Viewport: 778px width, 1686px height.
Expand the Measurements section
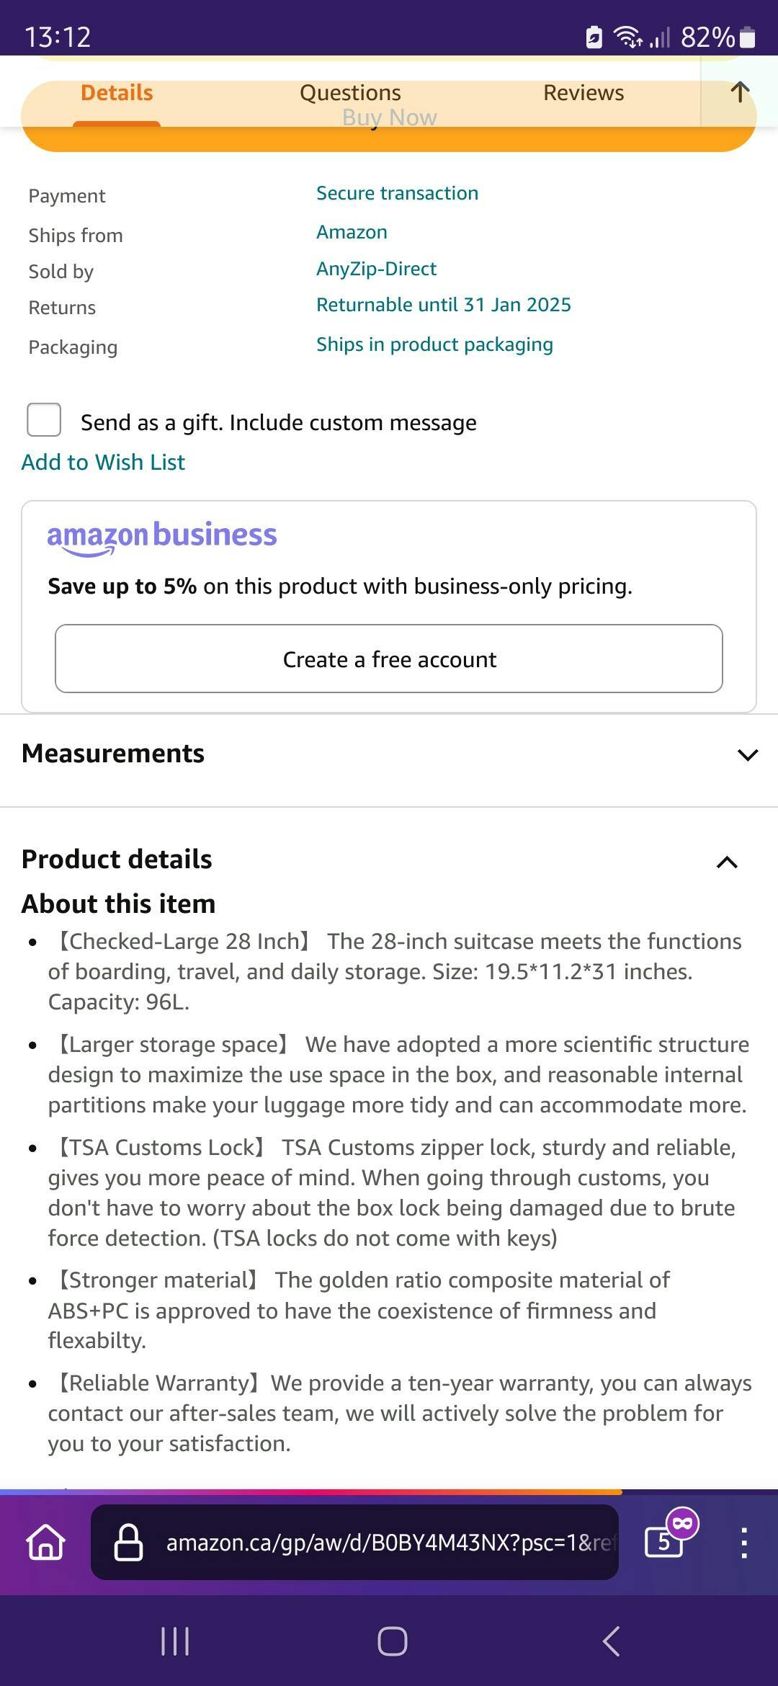pyautogui.click(x=748, y=754)
